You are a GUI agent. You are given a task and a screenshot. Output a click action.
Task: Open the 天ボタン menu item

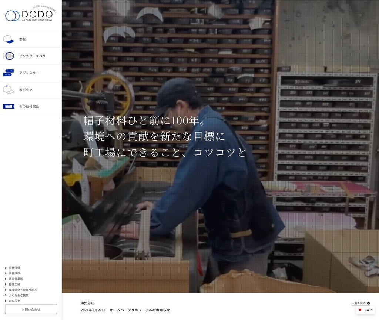31,90
